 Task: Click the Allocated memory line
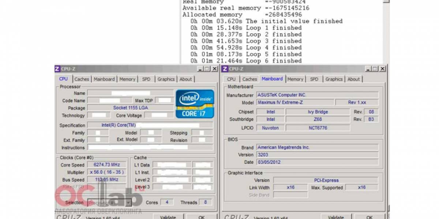tap(242, 15)
